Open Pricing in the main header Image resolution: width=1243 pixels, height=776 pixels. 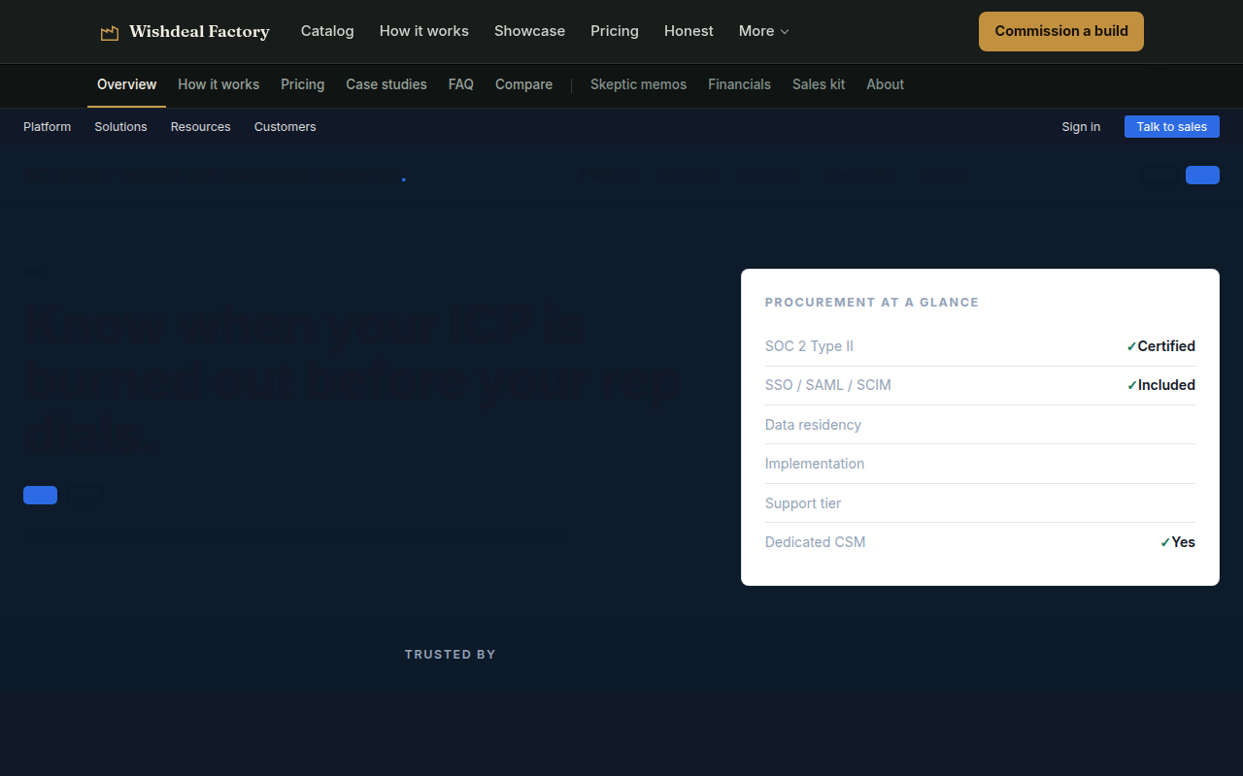coord(615,31)
